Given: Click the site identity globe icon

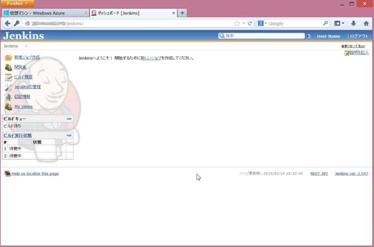Looking at the screenshot, I should tap(28, 23).
